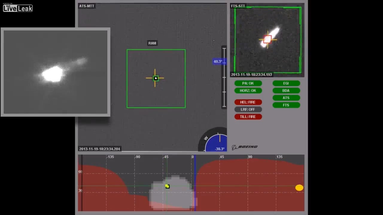Click the Boeing logo
Screen dimensions: 383x215
245,147
